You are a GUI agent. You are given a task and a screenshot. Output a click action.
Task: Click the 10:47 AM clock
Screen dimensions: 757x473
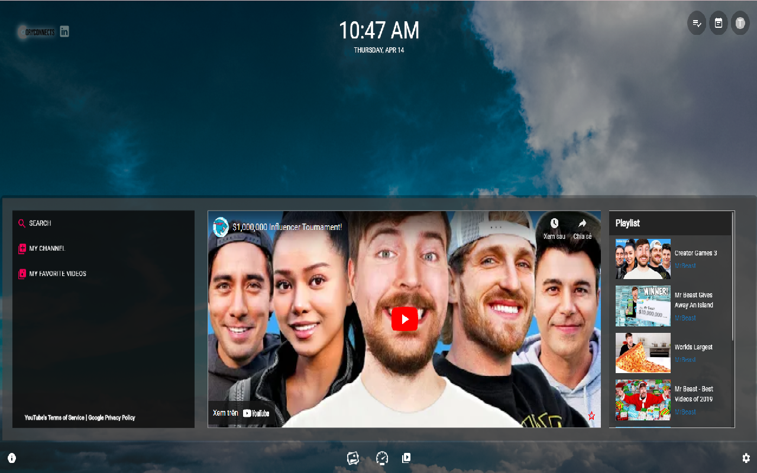tap(379, 30)
